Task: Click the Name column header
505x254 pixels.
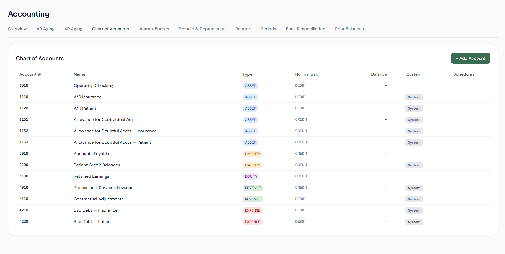Action: [x=80, y=74]
